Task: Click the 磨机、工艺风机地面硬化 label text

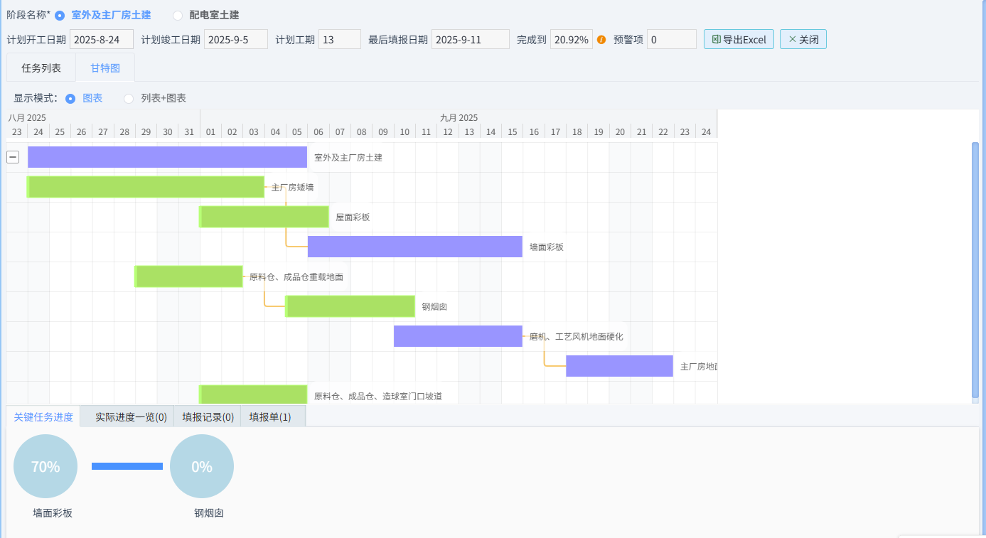Action: point(577,336)
